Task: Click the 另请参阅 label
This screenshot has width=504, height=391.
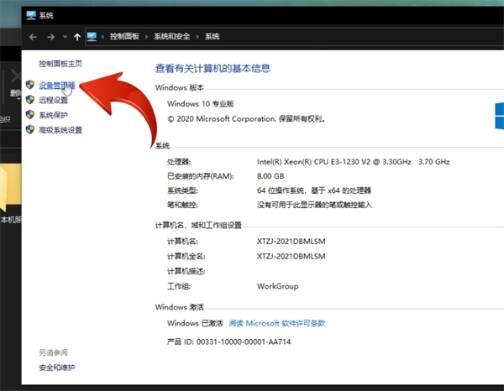Action: [54, 352]
